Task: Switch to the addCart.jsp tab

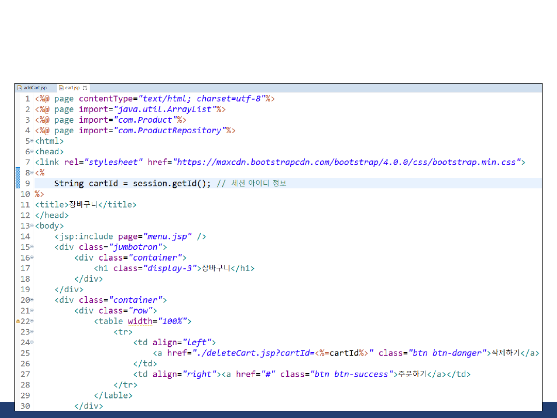Action: click(x=35, y=88)
